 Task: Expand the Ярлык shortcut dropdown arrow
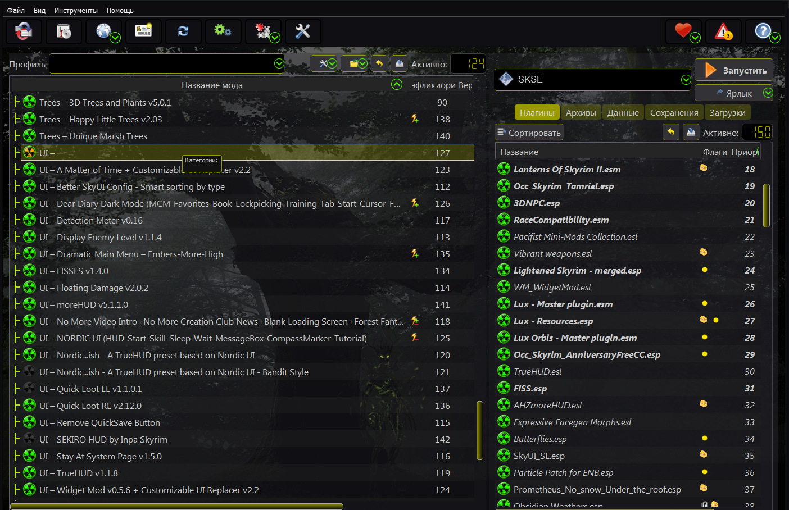(768, 93)
